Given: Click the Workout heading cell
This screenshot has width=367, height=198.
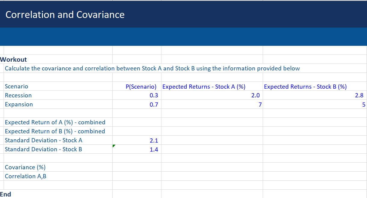Looking at the screenshot, I should point(13,59).
